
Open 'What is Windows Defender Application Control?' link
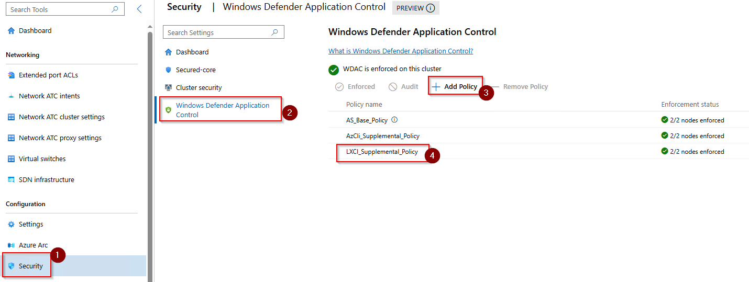(401, 51)
